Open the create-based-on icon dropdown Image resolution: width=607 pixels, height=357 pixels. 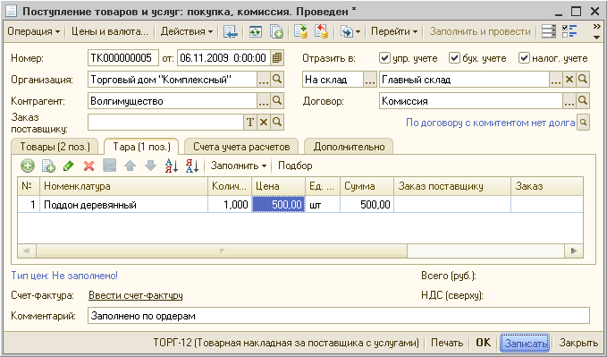tap(350, 31)
